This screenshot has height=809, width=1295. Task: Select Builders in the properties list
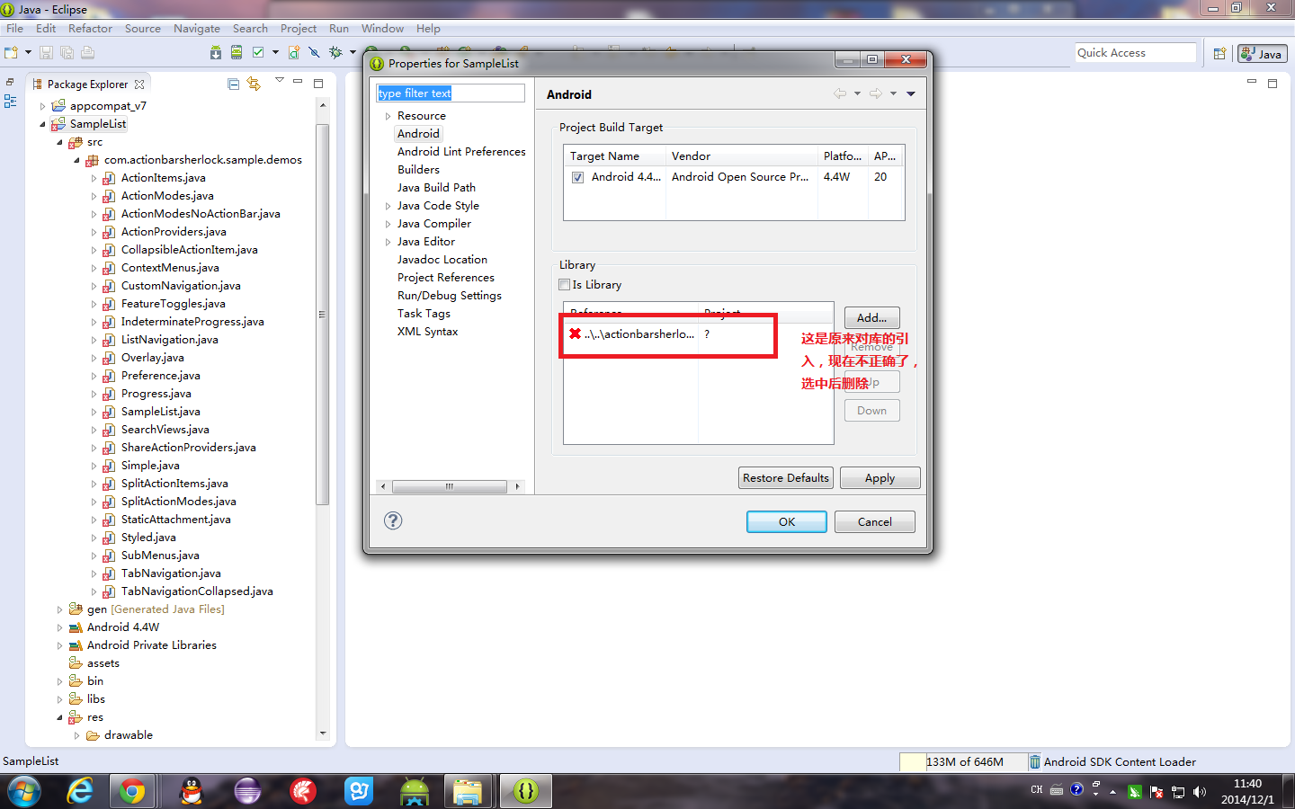click(x=418, y=170)
